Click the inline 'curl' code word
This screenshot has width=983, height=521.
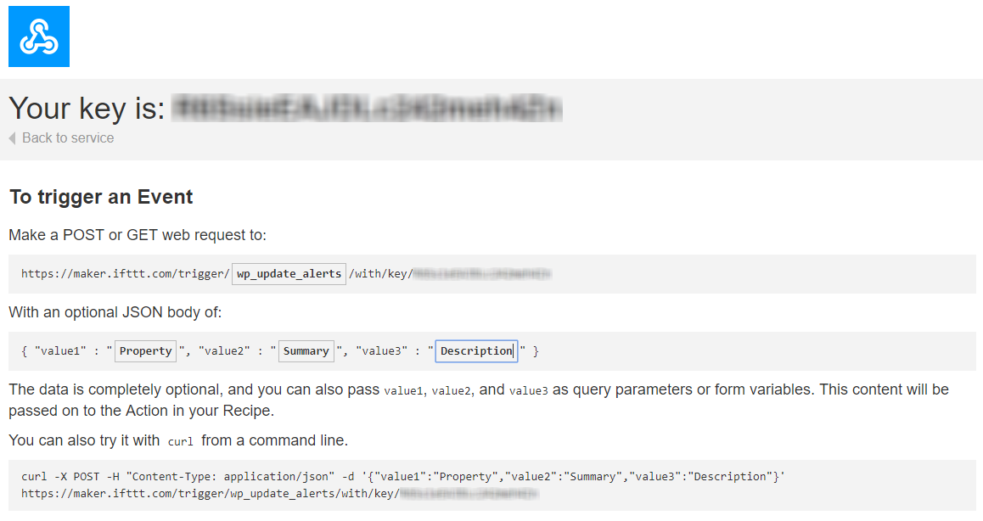[181, 441]
